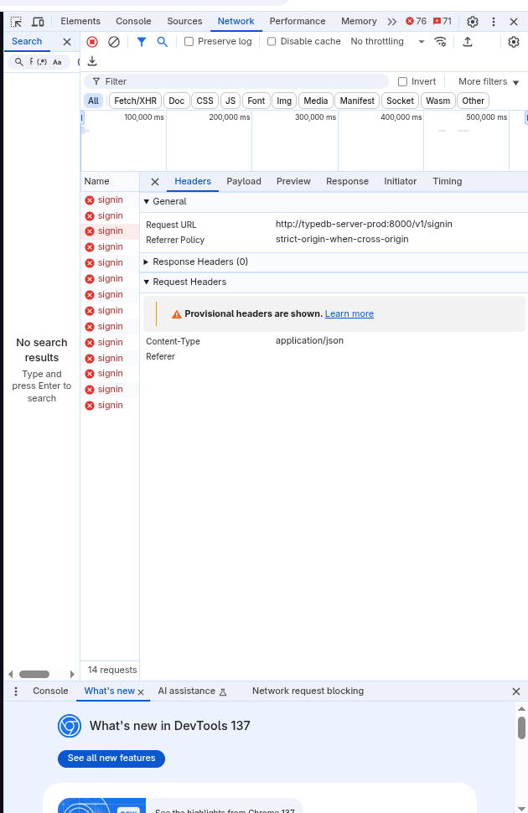Click the timeline overview right handle
The image size is (528, 813).
526,118
